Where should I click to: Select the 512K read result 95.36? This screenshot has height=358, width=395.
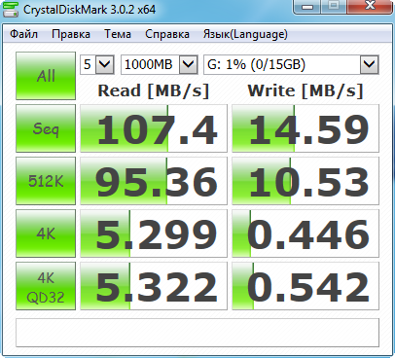tap(154, 181)
